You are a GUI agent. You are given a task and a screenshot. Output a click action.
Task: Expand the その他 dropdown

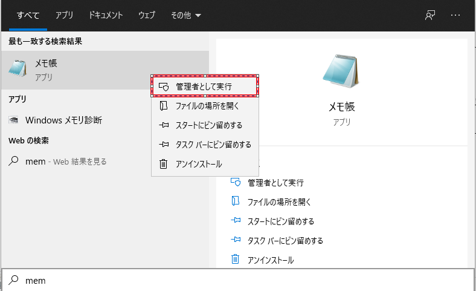coord(186,15)
